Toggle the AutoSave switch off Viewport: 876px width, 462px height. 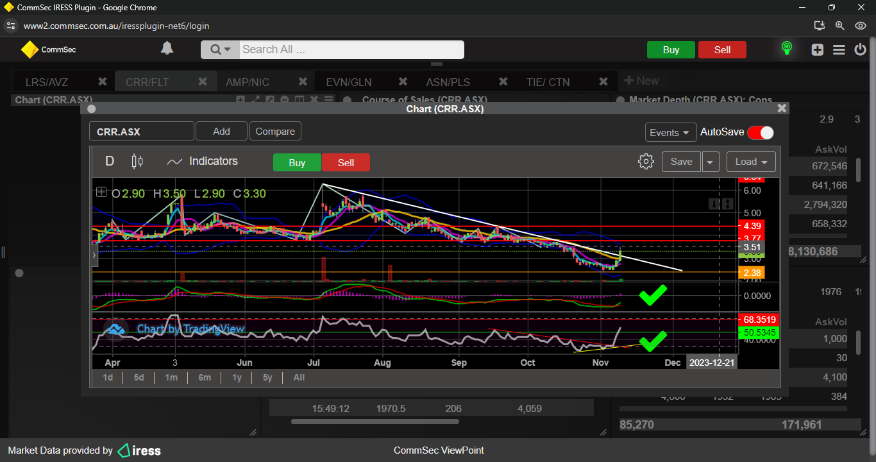[x=760, y=132]
